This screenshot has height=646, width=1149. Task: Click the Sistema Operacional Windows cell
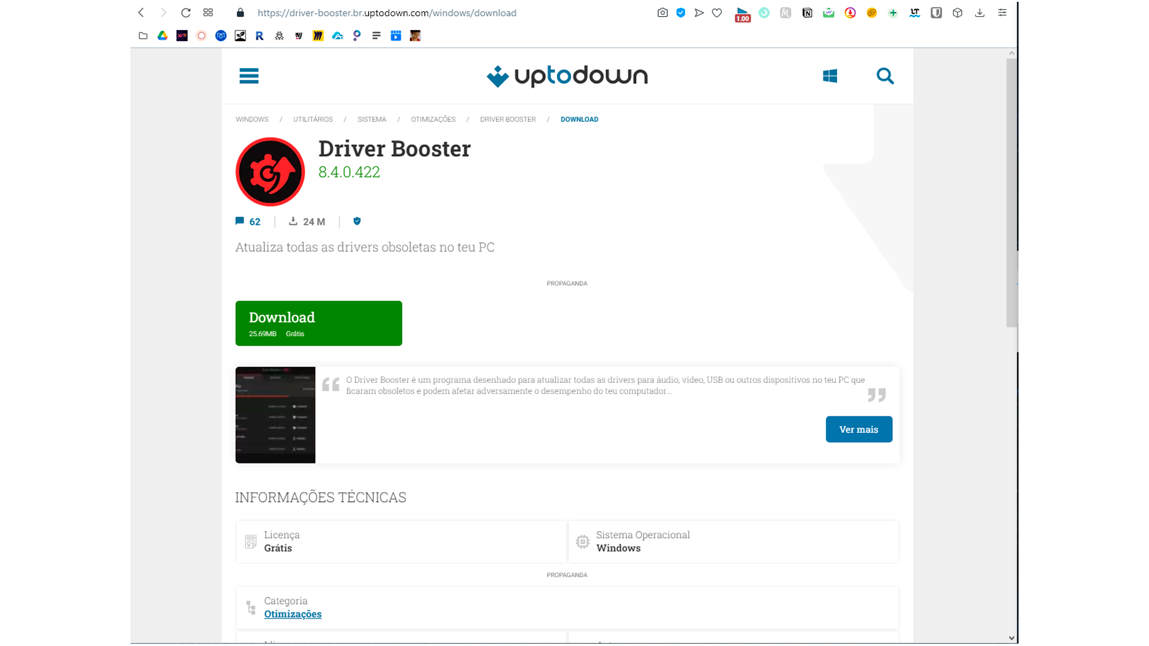733,541
